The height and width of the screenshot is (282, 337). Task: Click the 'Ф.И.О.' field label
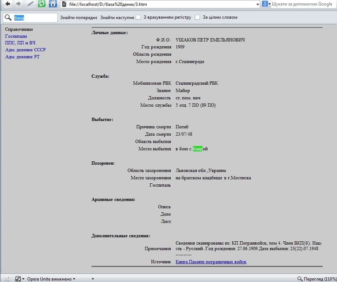163,40
